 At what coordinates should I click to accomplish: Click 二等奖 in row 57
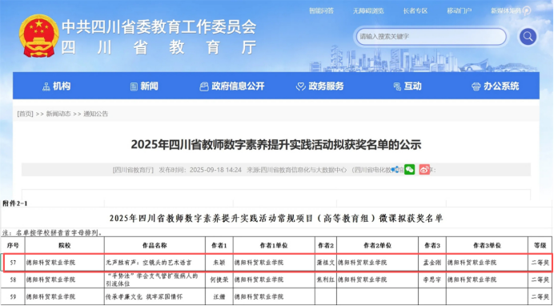[x=540, y=263]
